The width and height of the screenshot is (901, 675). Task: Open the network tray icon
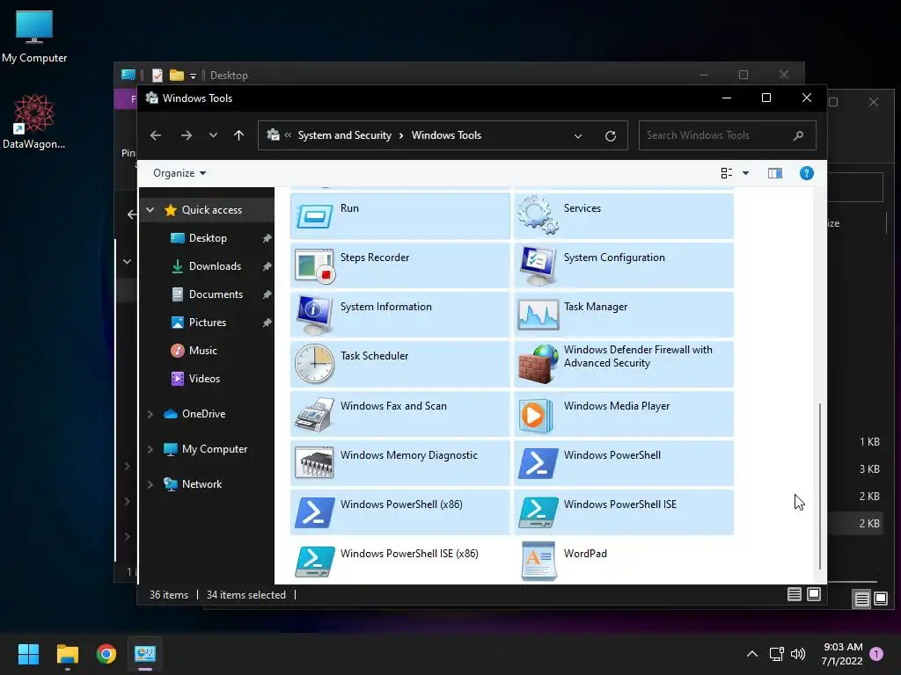776,654
